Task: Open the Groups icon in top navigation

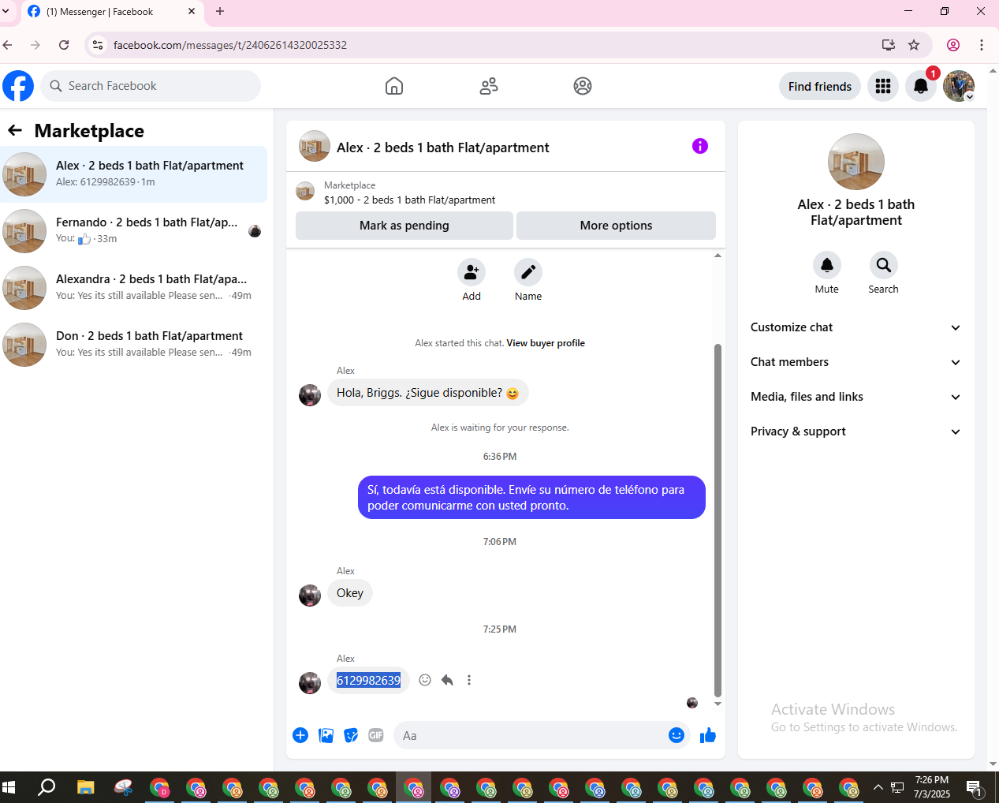Action: (x=583, y=86)
